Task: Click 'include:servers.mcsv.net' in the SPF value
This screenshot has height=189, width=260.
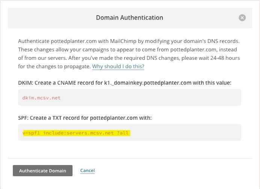Action: pos(79,133)
